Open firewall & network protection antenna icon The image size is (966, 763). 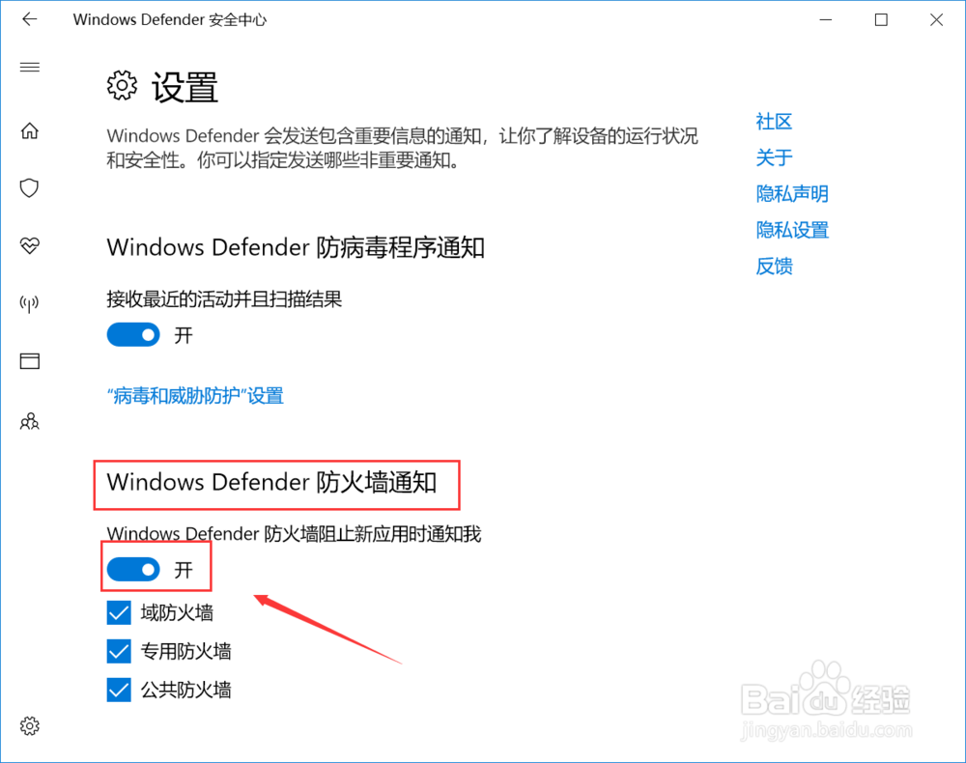click(x=30, y=303)
